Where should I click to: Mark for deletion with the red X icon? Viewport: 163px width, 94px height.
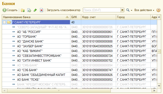click(41, 10)
